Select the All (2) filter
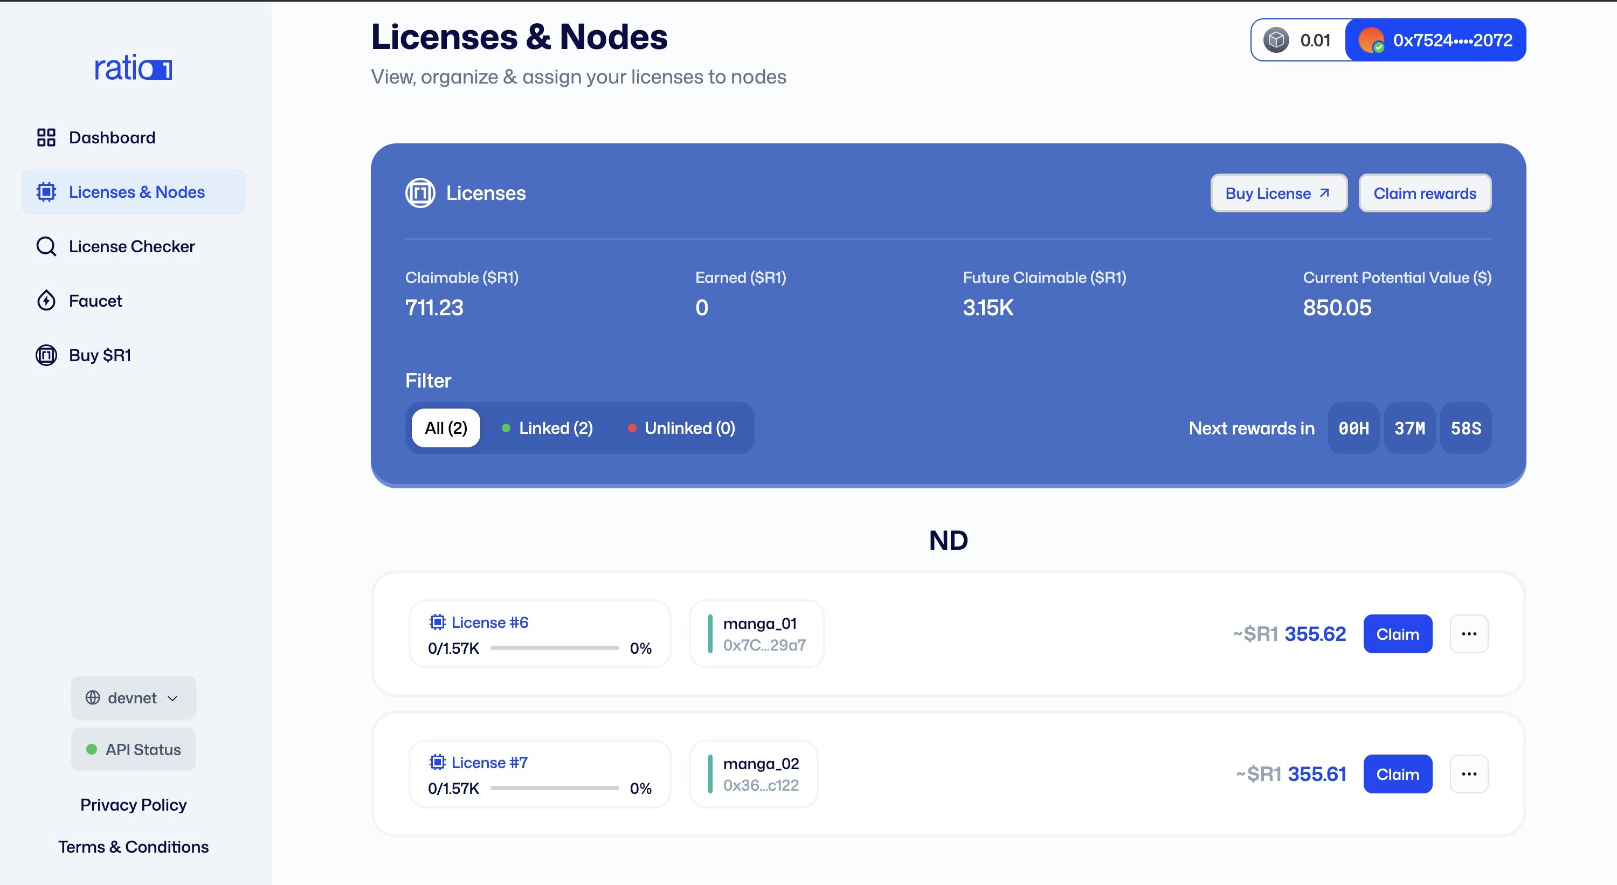Viewport: 1617px width, 885px height. [x=446, y=428]
